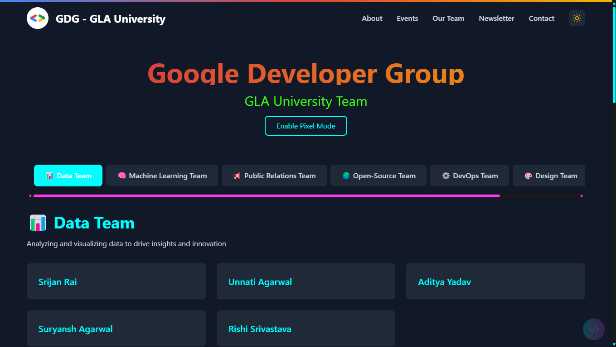
Task: Open Rishi Srivastava member card
Action: (306, 328)
